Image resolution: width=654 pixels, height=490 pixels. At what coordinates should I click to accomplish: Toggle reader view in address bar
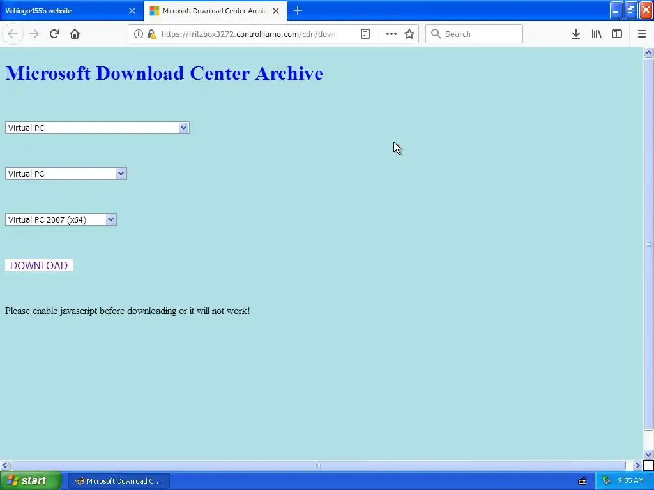click(x=365, y=34)
